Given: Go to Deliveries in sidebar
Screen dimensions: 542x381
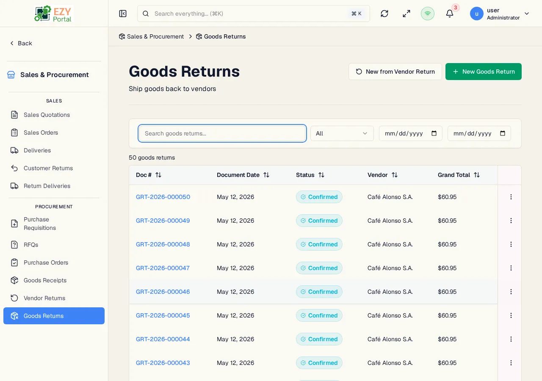Looking at the screenshot, I should 54,150.
